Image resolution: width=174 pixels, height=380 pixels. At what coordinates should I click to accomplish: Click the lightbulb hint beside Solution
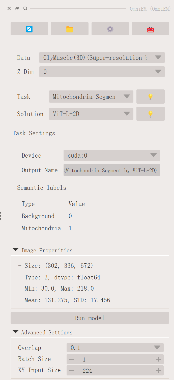pos(150,114)
